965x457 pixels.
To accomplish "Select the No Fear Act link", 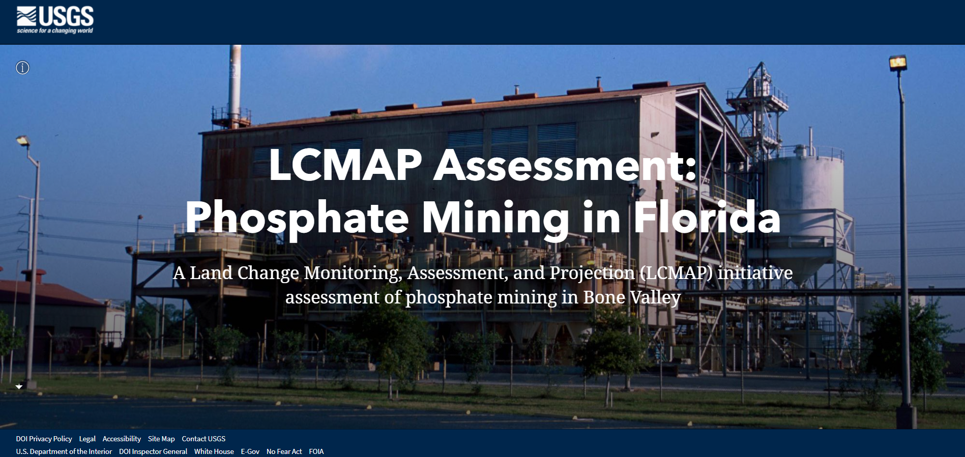I will (x=284, y=451).
